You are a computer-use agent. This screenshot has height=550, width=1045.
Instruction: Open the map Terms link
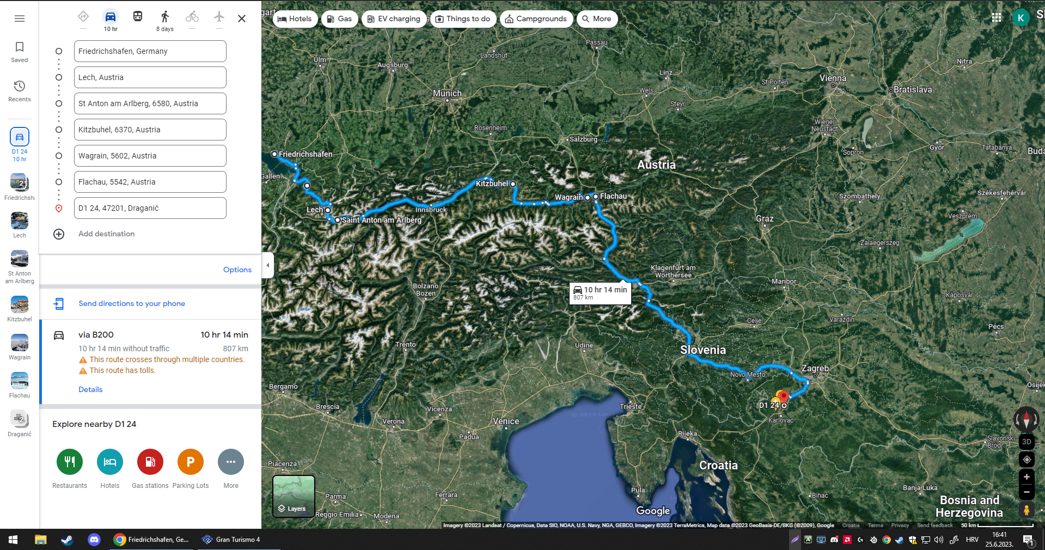point(876,525)
